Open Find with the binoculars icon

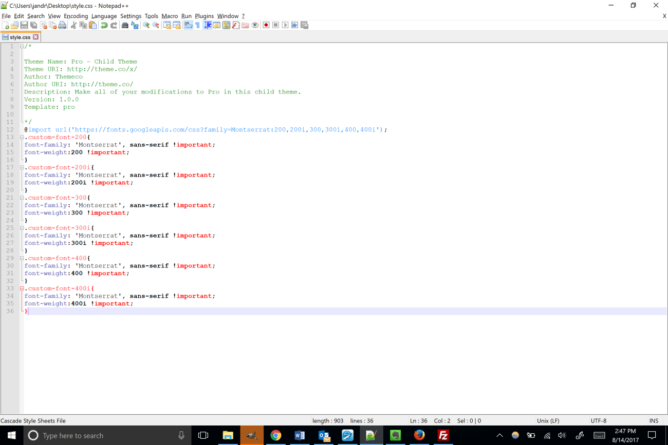click(125, 25)
